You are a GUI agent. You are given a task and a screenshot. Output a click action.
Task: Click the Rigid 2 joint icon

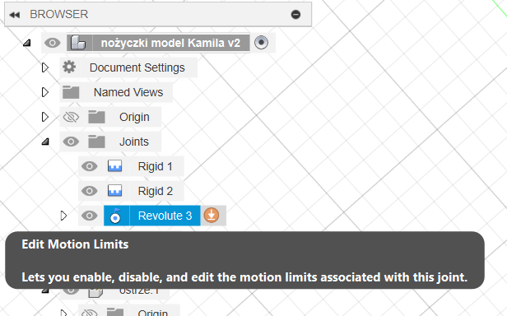114,191
